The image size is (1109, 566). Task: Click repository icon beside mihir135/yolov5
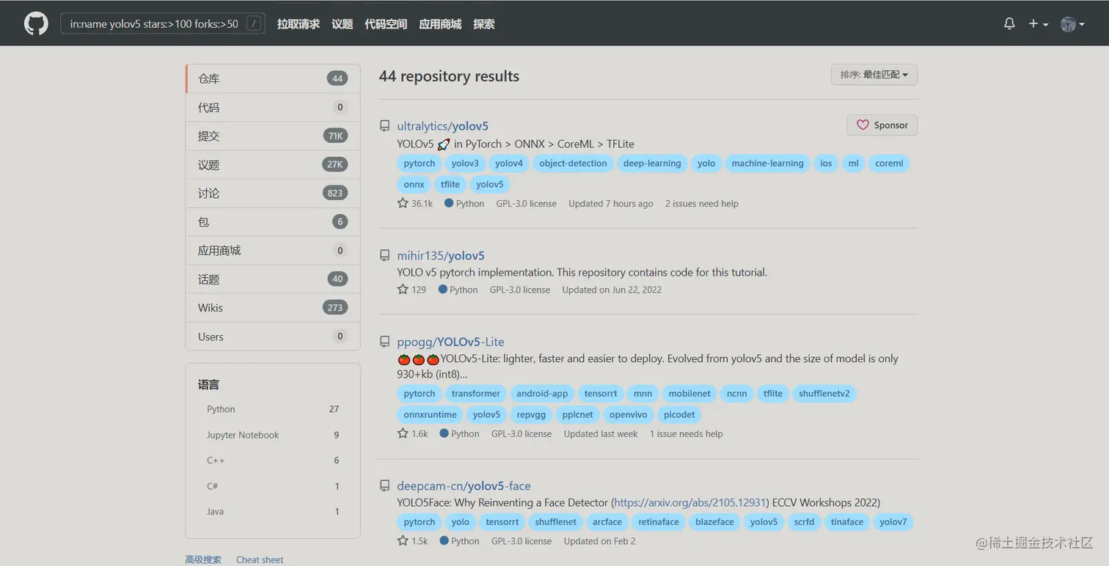tap(384, 256)
